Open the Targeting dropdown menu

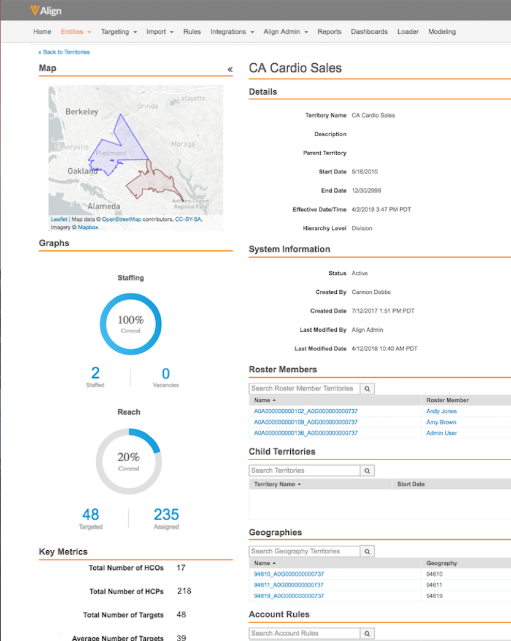(119, 31)
